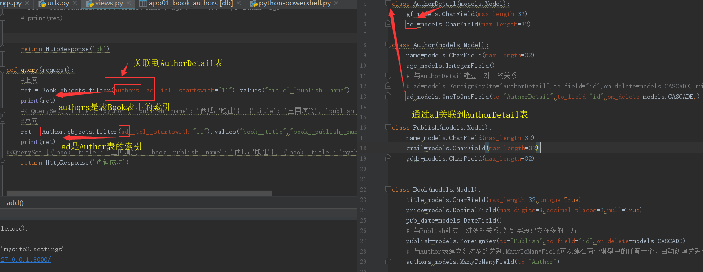
Task: Click the horizontal scrollbar of the views.py editor
Action: (140, 193)
